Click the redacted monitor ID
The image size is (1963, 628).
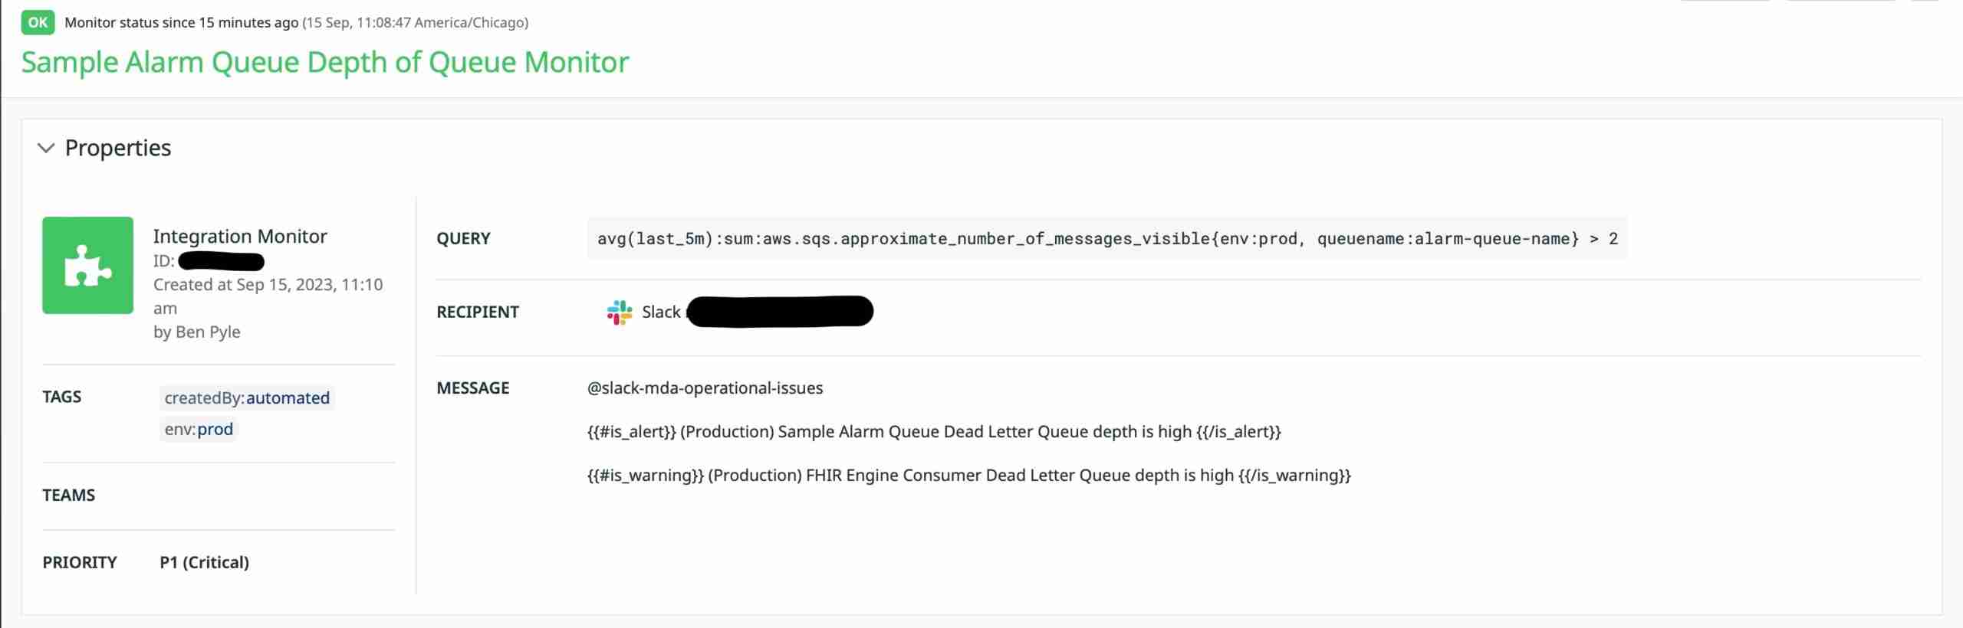click(221, 262)
